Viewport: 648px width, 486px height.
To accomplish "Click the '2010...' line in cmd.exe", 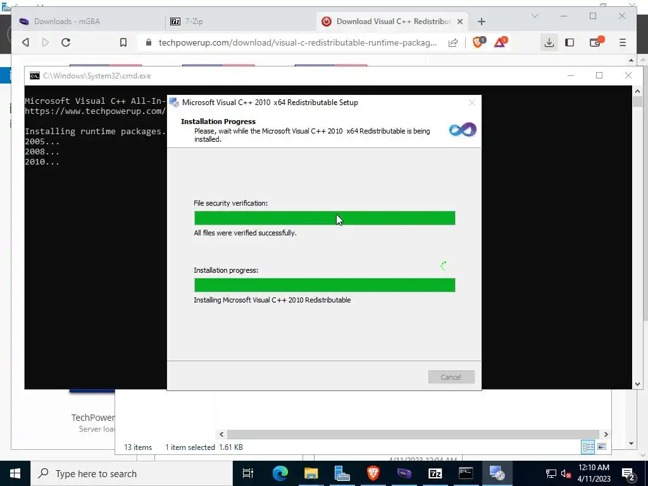I will (42, 162).
